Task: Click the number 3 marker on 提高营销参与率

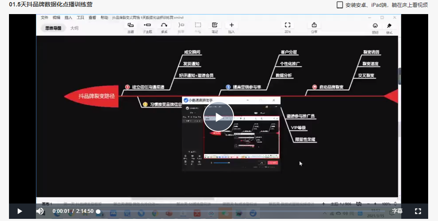Action: coord(228,87)
